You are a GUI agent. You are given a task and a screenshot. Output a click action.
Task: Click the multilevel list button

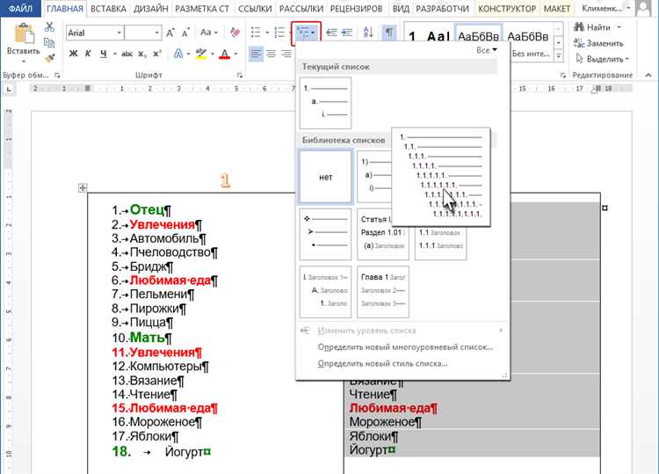306,33
